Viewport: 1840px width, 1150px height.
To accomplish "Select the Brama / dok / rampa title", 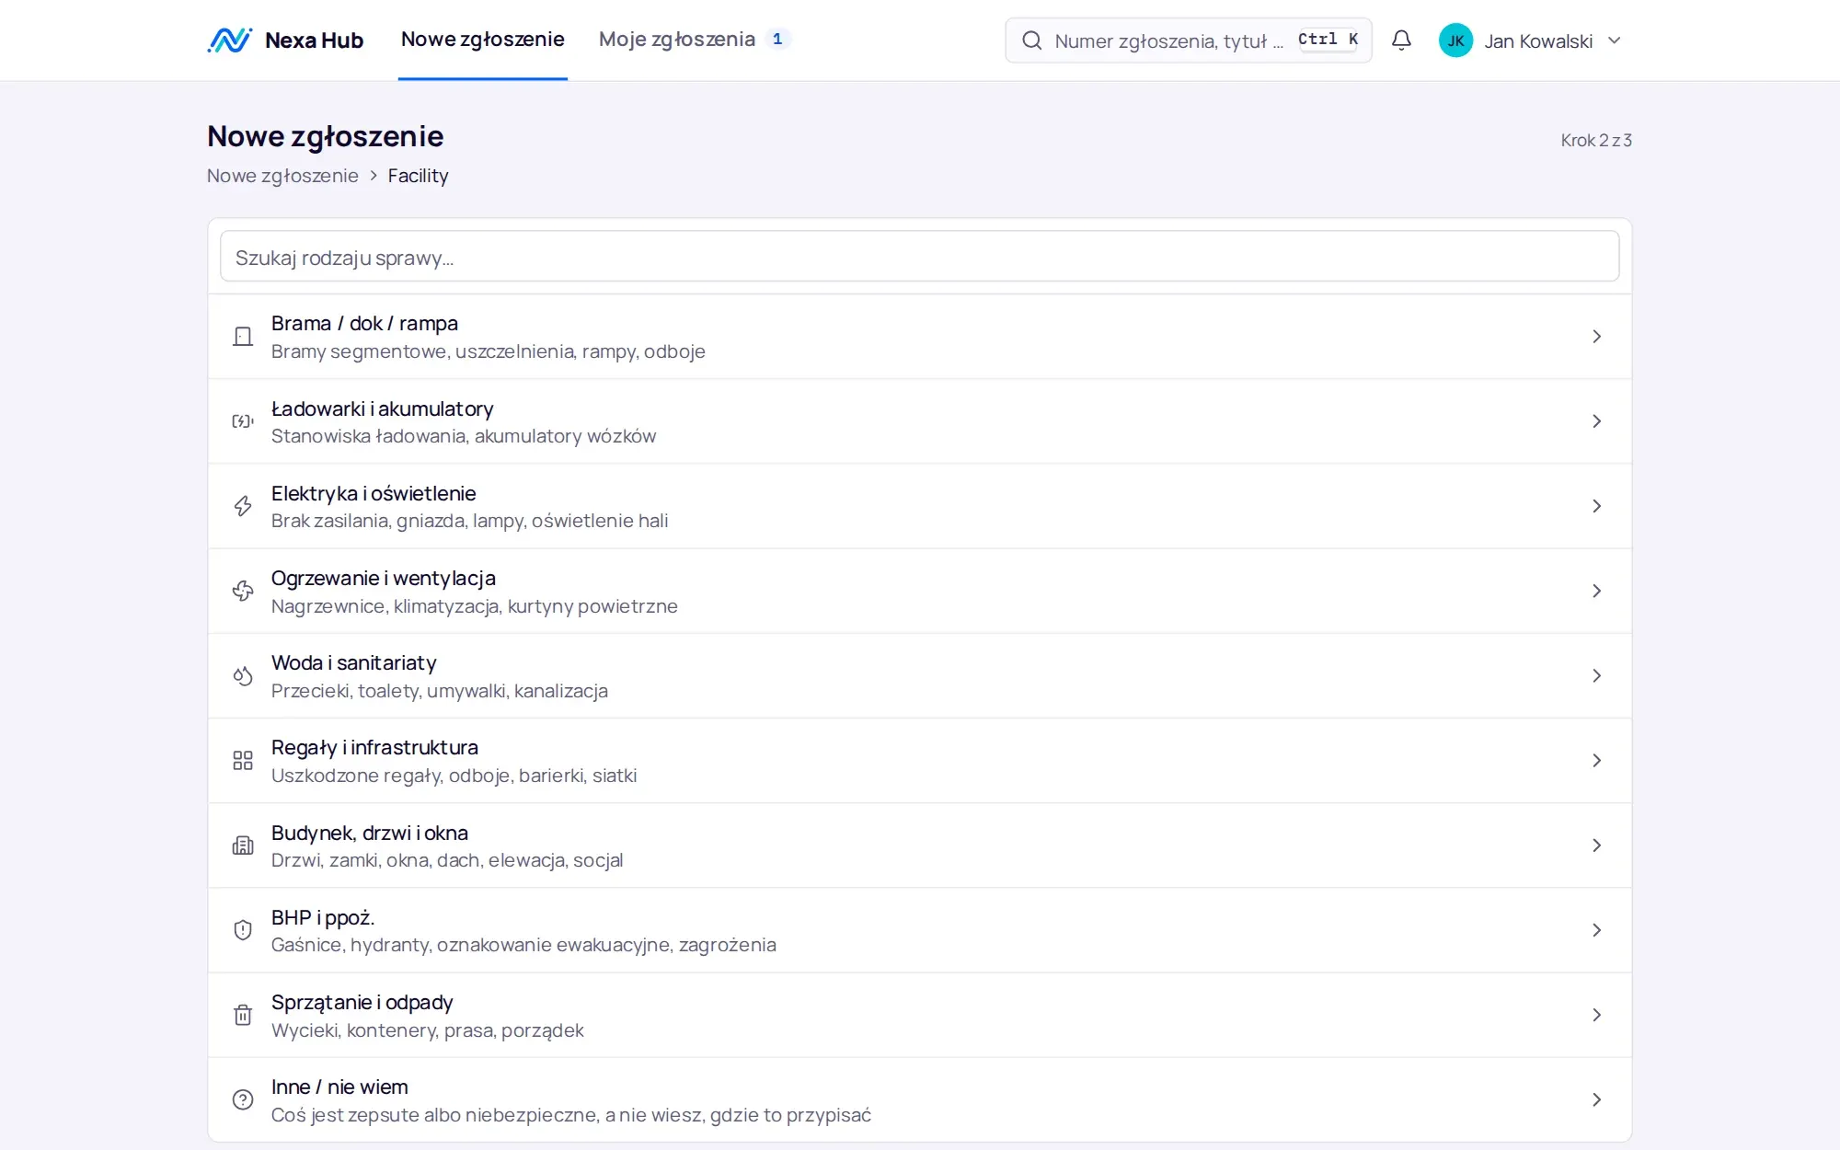I will (364, 324).
